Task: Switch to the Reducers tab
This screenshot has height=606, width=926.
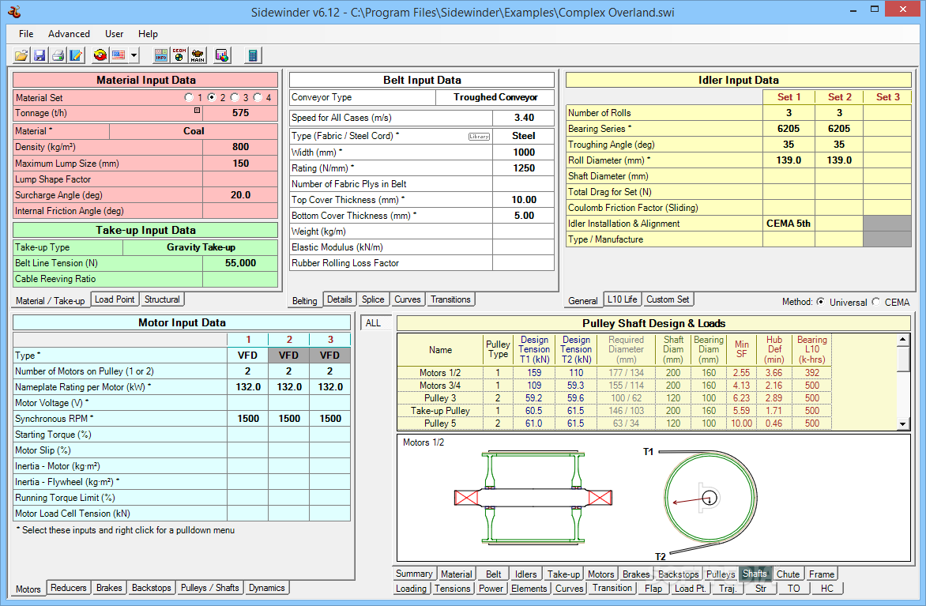Action: coord(69,588)
